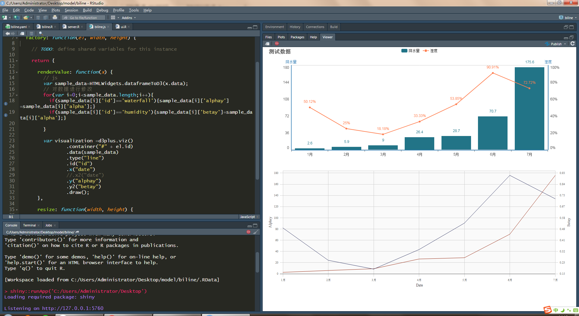
Task: Open the Session menu
Action: 71,10
